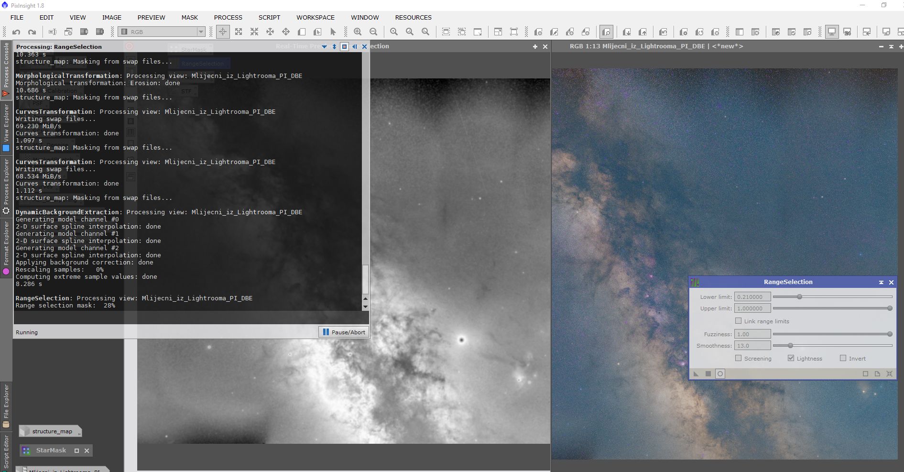Adjust the Smoothness slider handle
Image resolution: width=904 pixels, height=472 pixels.
click(x=790, y=345)
